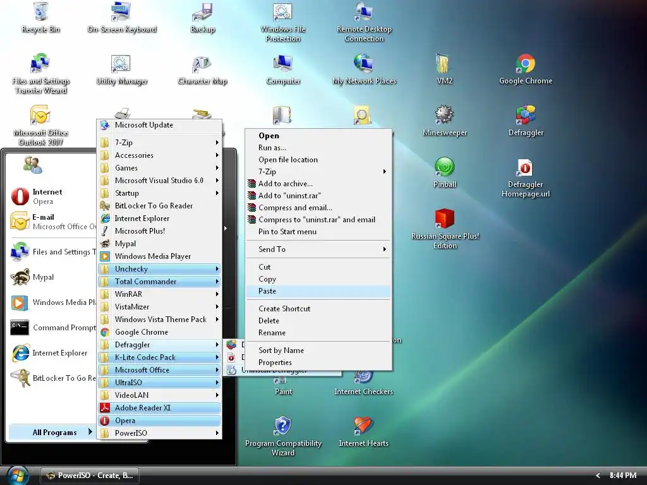Launch Command Prompt from Start menu

coord(53,328)
